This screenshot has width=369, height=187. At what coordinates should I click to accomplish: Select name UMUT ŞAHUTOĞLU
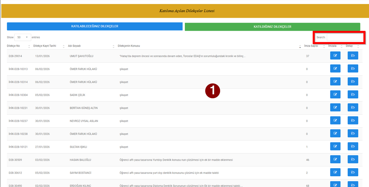tap(81, 56)
